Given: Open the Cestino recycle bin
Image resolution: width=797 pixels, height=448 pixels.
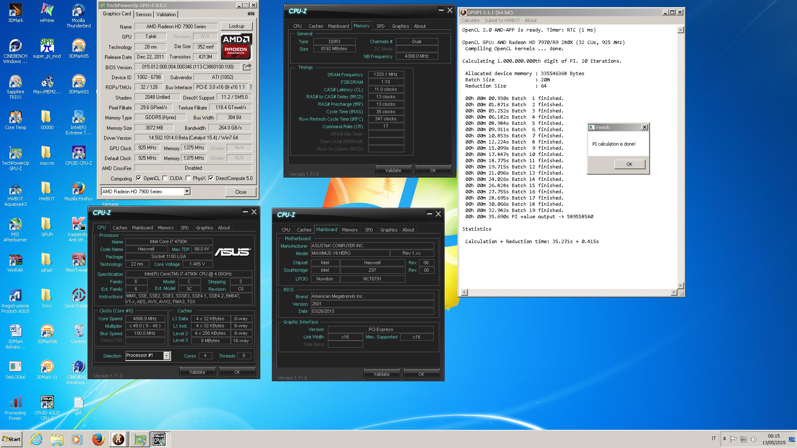Looking at the screenshot, I should [x=78, y=334].
